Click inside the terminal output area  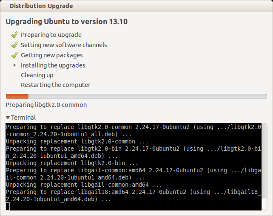[133, 165]
